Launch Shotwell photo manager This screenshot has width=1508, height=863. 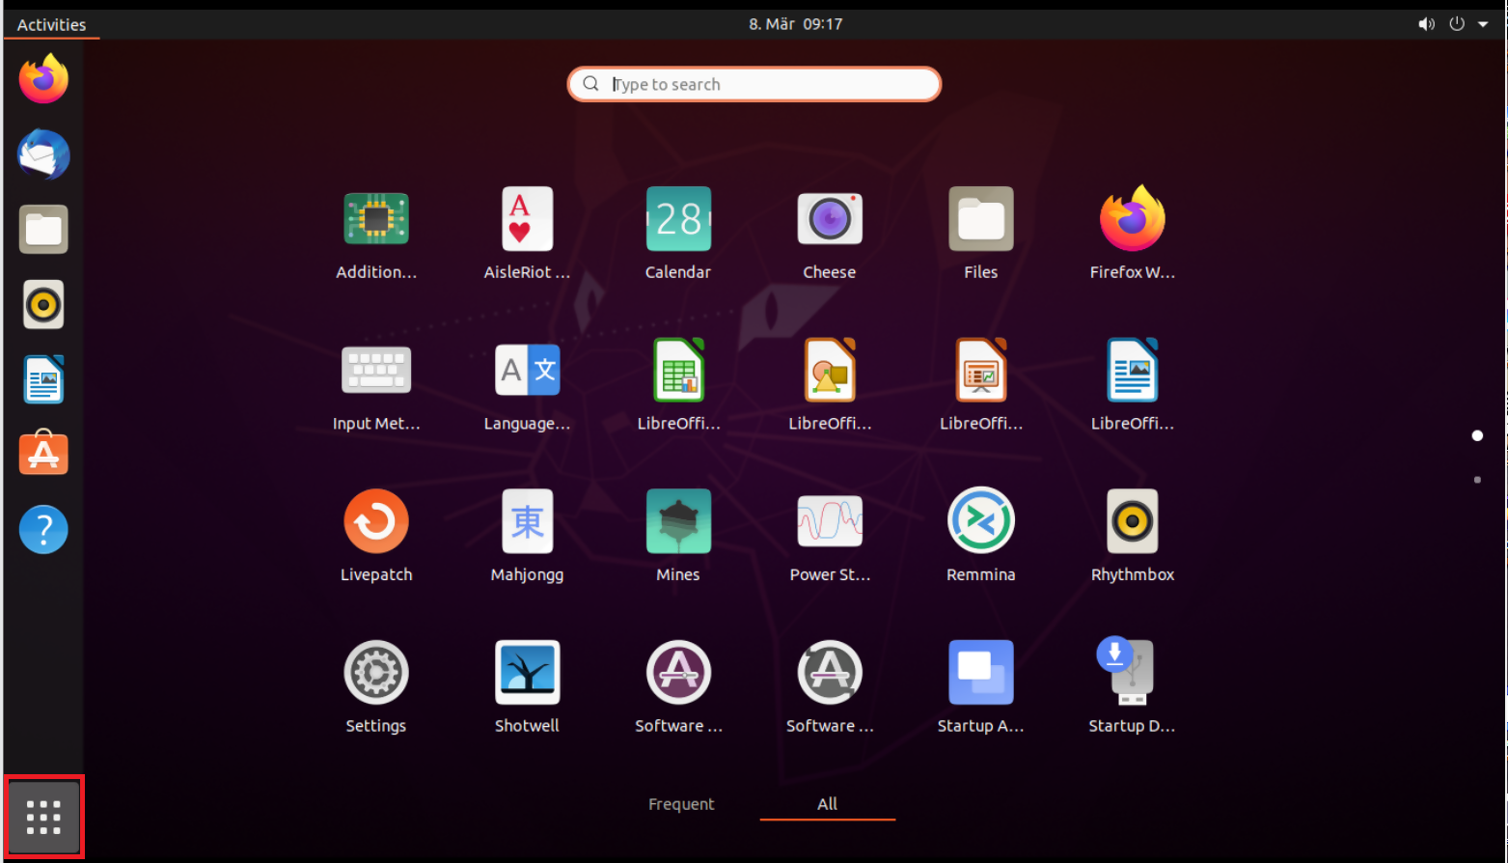[527, 673]
